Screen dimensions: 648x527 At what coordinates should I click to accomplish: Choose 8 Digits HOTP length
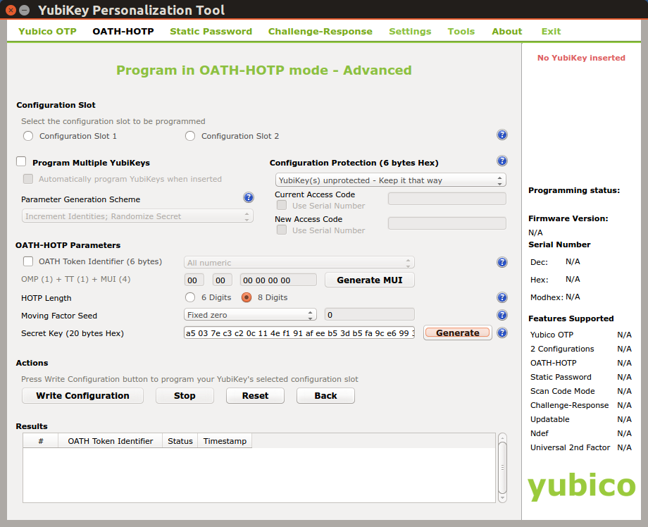coord(247,297)
